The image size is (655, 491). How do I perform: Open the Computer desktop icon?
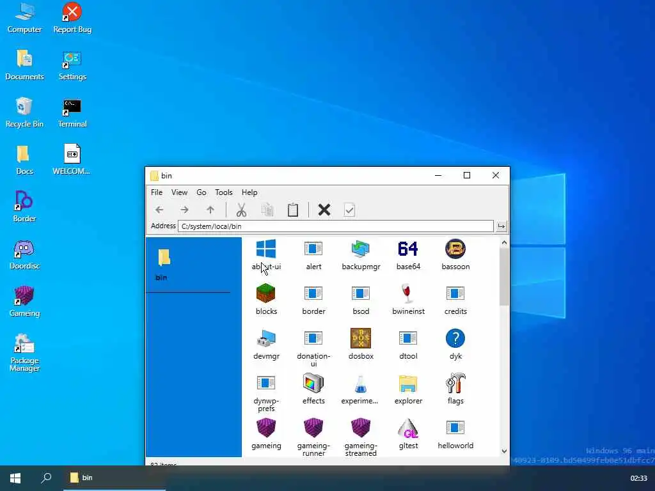(x=25, y=18)
